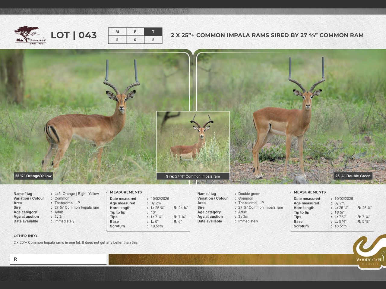The height and width of the screenshot is (289, 386).
Task: Click the 25 ⅜" Orange/Yellow caption label
Action: point(33,176)
